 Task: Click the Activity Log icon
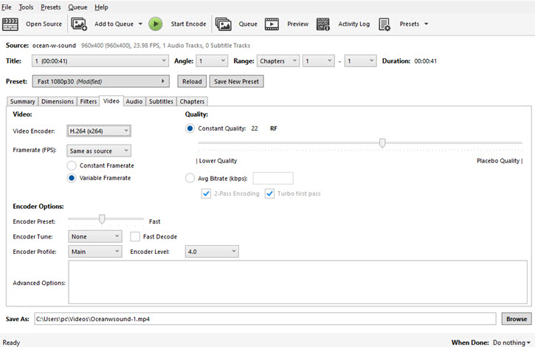click(322, 24)
